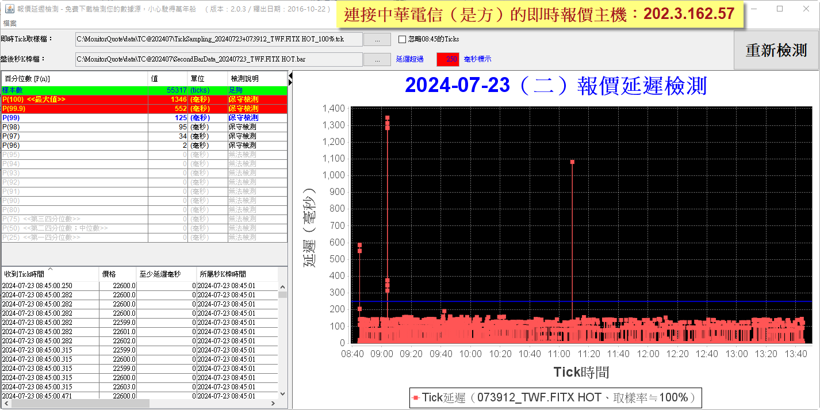This screenshot has width=820, height=410.
Task: Click the 價格 column header
Action: [x=118, y=274]
